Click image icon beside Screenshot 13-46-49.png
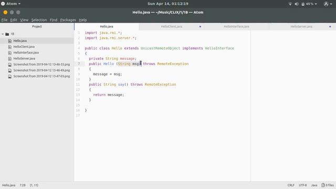The image size is (336, 189). click(10, 70)
